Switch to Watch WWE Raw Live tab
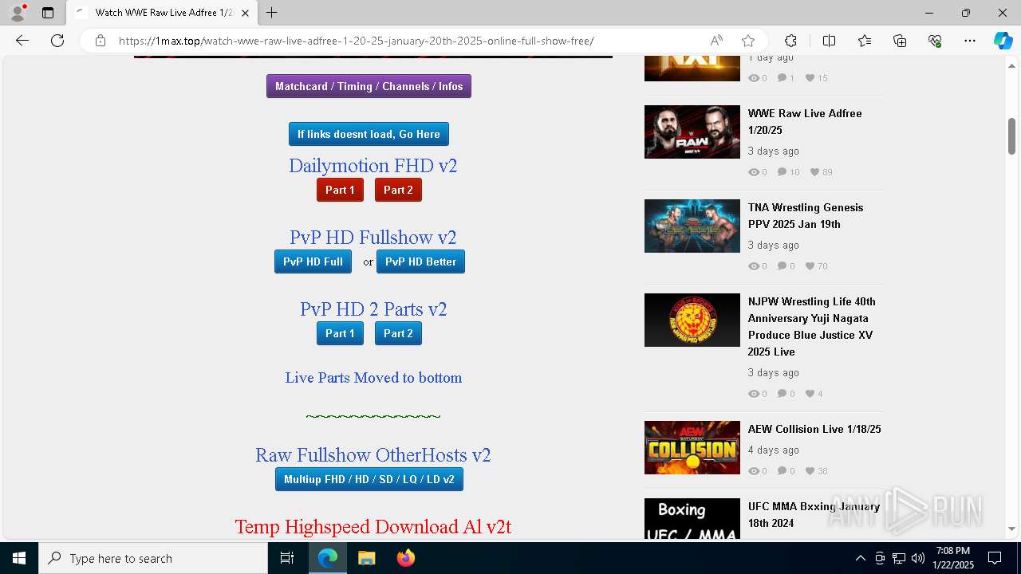Screen dimensions: 1021x574 point(162,13)
